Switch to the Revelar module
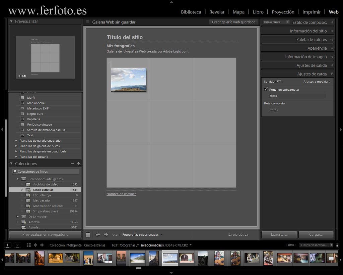The height and width of the screenshot is (275, 343). click(217, 12)
